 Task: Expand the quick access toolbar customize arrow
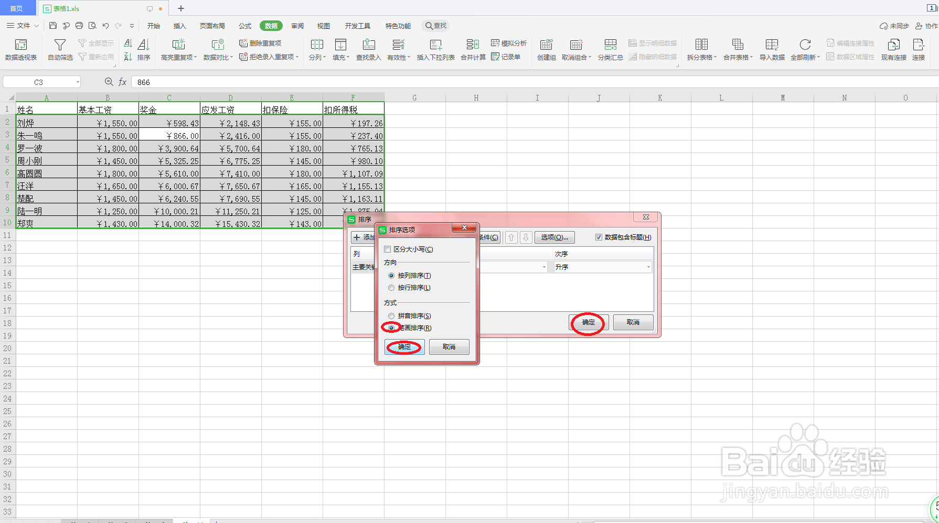coord(132,26)
